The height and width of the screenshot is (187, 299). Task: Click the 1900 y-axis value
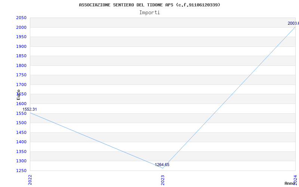coord(21,46)
